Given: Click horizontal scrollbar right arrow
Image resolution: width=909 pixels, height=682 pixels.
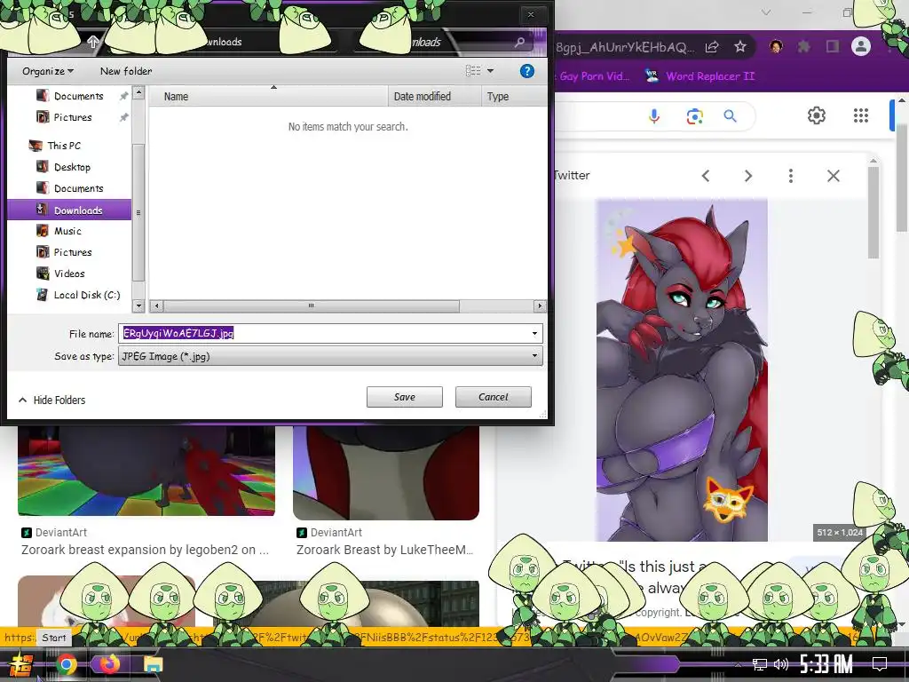Looking at the screenshot, I should point(540,305).
